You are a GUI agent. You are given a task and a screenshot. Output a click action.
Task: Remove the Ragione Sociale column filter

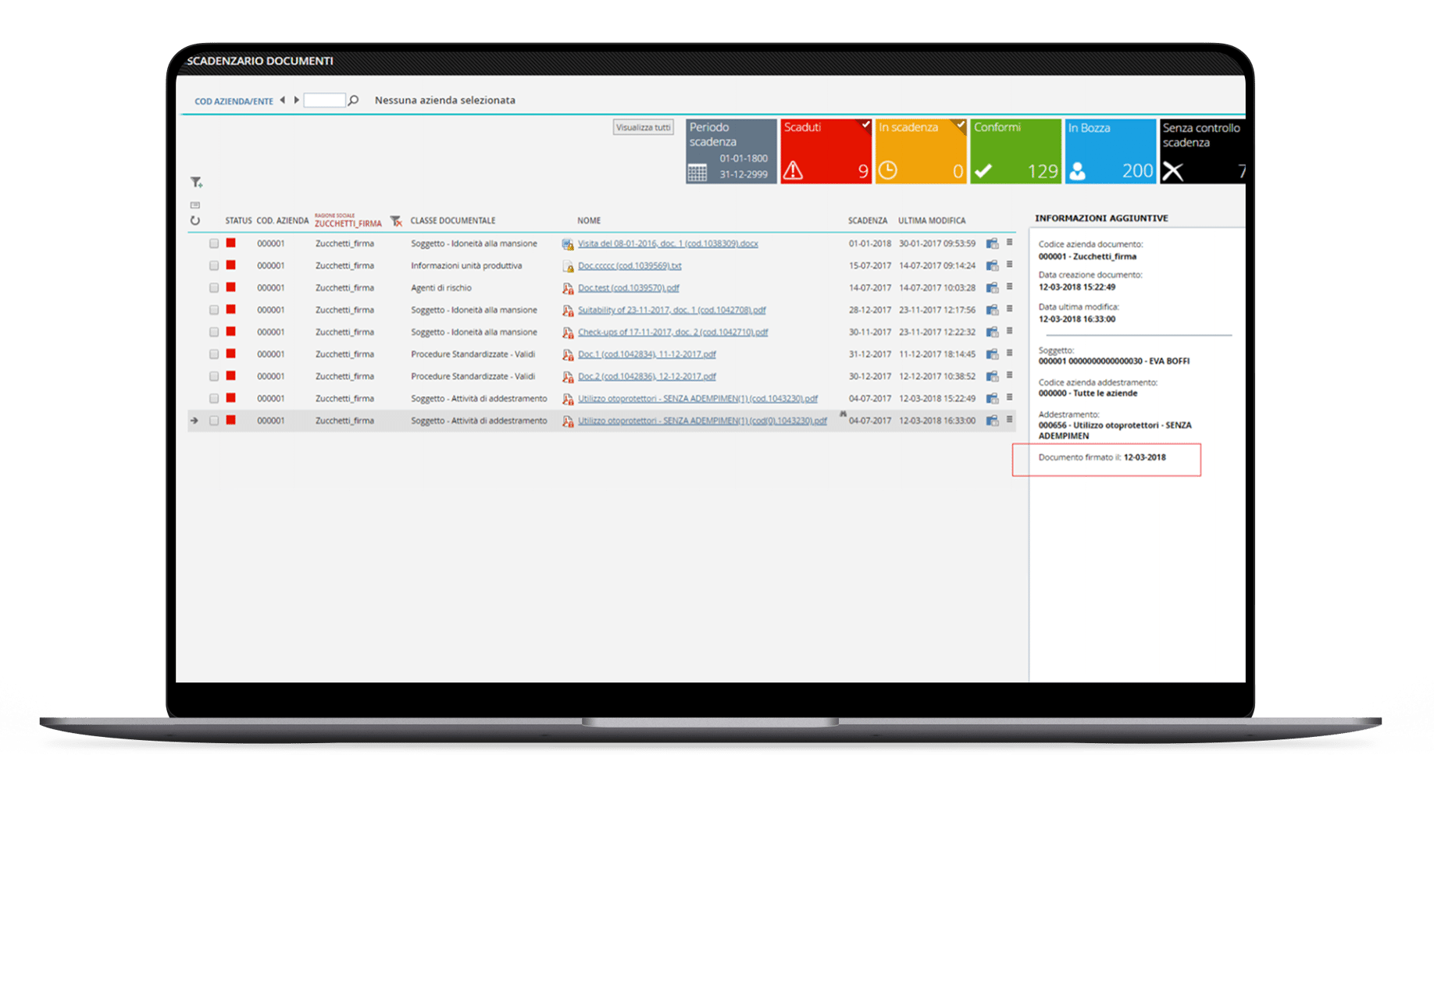pyautogui.click(x=396, y=222)
